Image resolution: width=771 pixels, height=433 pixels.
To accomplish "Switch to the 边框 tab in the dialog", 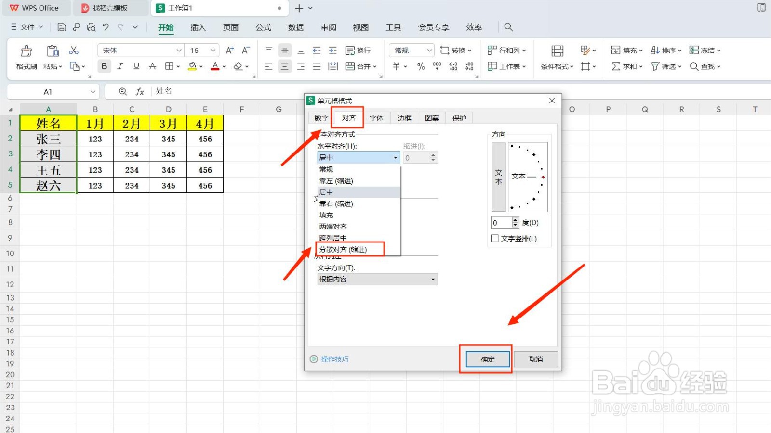I will (404, 117).
